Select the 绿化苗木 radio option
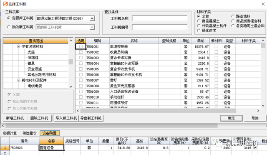The image size is (267, 155). (199, 30)
